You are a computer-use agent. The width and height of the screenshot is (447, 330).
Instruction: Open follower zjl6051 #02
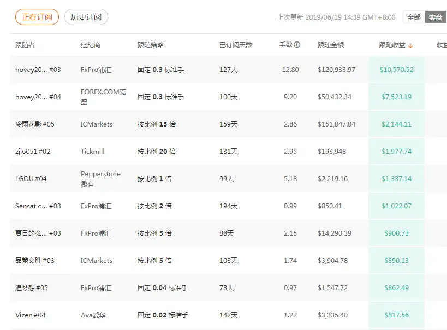[33, 151]
